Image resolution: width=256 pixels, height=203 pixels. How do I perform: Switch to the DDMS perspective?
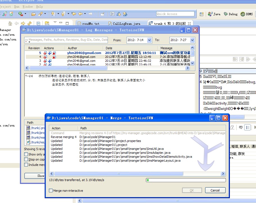(x=247, y=14)
